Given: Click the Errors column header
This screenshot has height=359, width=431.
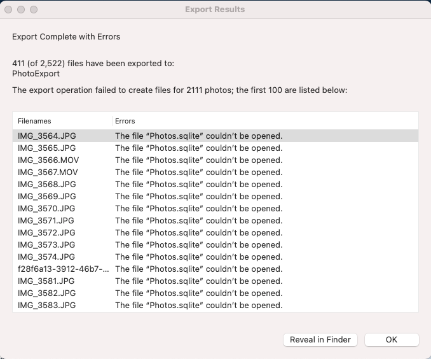Looking at the screenshot, I should (266, 121).
